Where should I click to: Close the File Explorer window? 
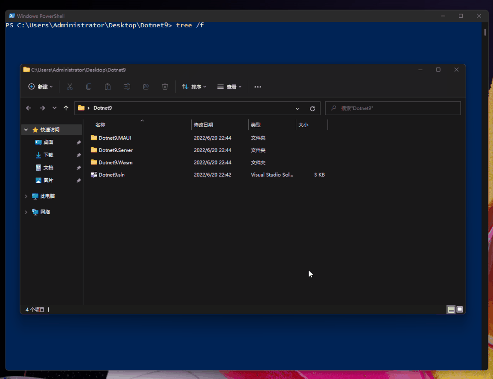[x=456, y=70]
